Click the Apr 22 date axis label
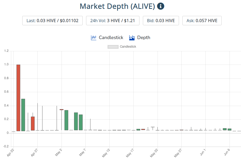This screenshot has width=241, height=162. [10, 153]
